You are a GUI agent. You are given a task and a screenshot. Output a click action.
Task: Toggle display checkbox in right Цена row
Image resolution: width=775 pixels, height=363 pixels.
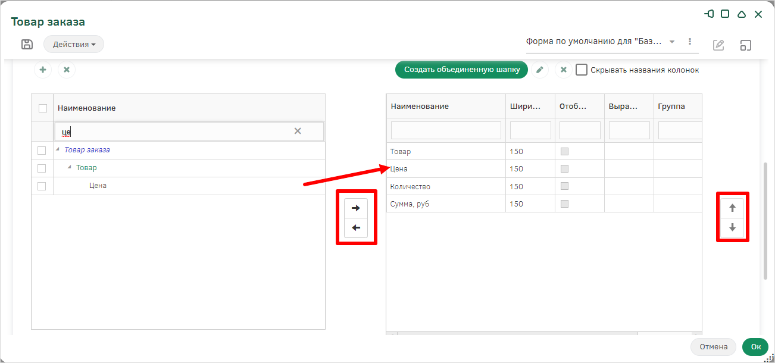click(564, 168)
